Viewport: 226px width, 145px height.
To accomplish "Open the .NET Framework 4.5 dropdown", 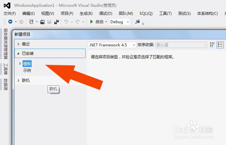I will 112,45.
